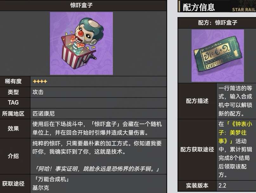Select the 稀有度 row label
The width and height of the screenshot is (256, 193).
pyautogui.click(x=13, y=81)
